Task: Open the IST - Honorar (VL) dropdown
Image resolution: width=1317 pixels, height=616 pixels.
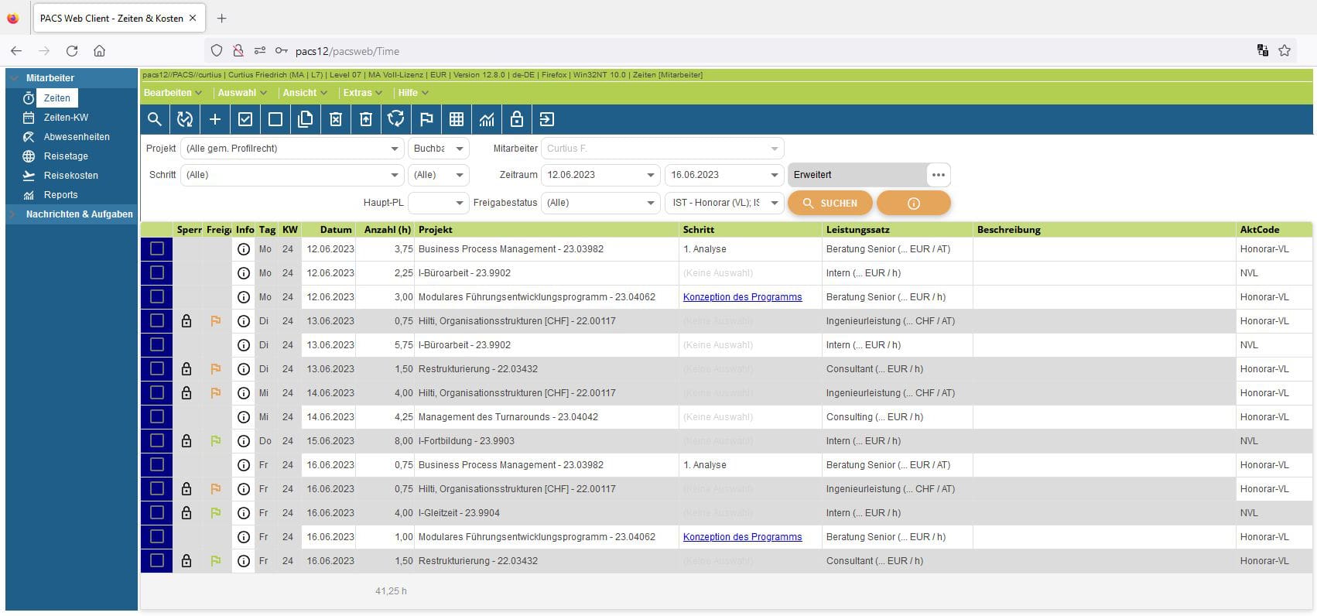Action: point(724,203)
